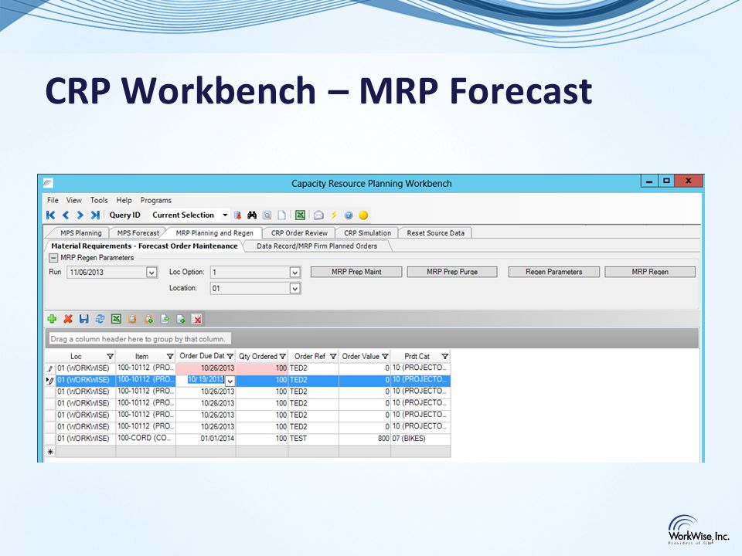Screen dimensions: 742x556
Task: Click the yellow circle status icon
Action: 363,215
